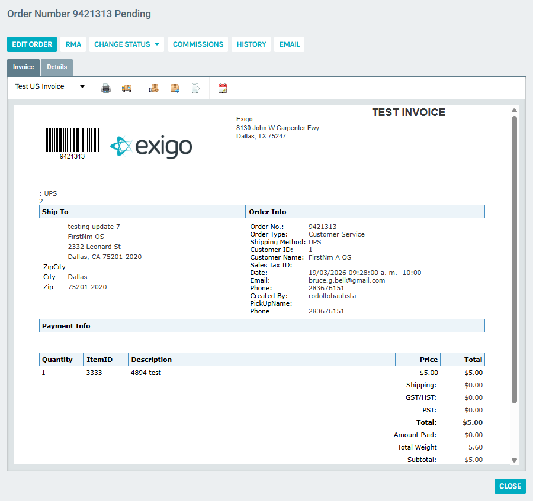Screen dimensions: 533x501
Task: Click the order barcode 9421313
Action: 72,141
